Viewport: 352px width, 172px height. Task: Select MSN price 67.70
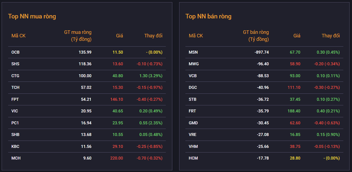pyautogui.click(x=295, y=52)
